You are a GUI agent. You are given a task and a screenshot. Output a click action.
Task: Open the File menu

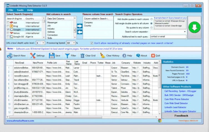(11, 10)
